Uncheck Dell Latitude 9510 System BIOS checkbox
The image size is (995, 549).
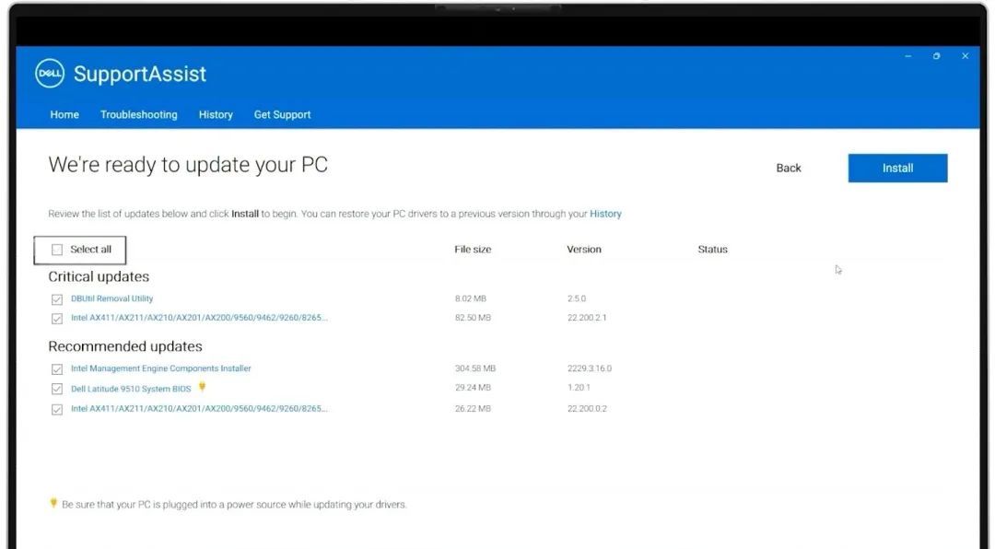click(57, 389)
